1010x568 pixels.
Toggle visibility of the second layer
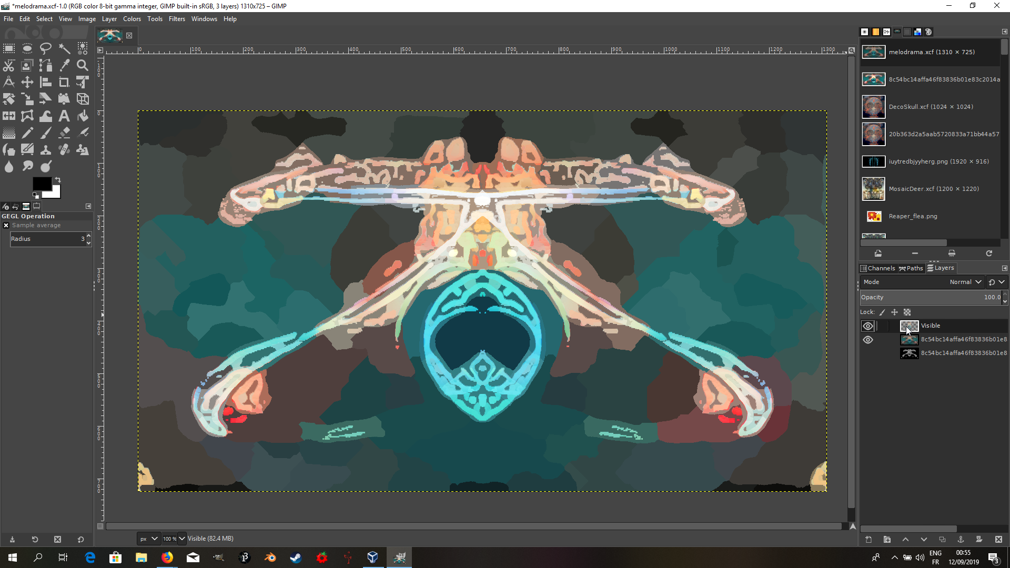[868, 340]
